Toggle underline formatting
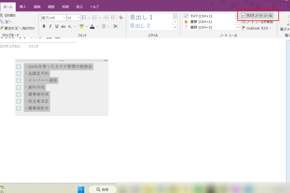The height and width of the screenshot is (193, 290). (x=57, y=26)
